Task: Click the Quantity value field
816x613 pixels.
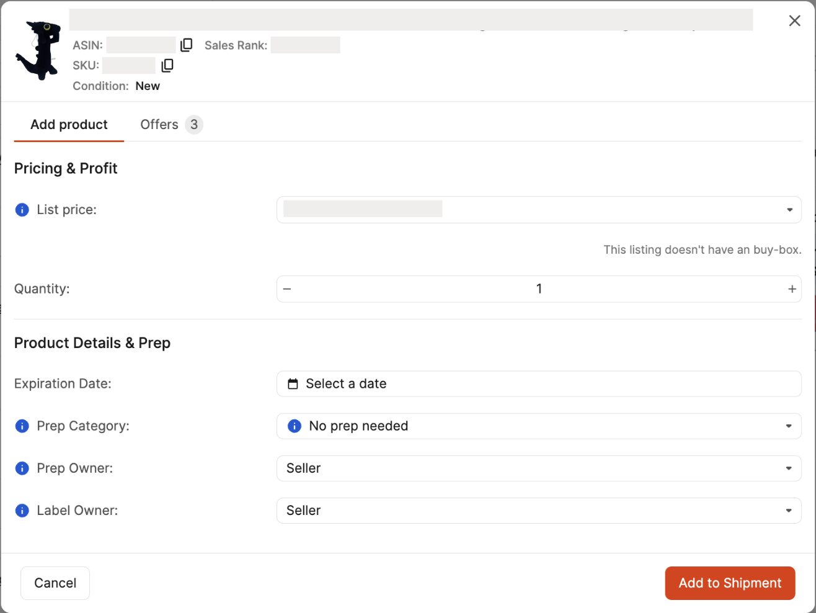Action: point(539,289)
